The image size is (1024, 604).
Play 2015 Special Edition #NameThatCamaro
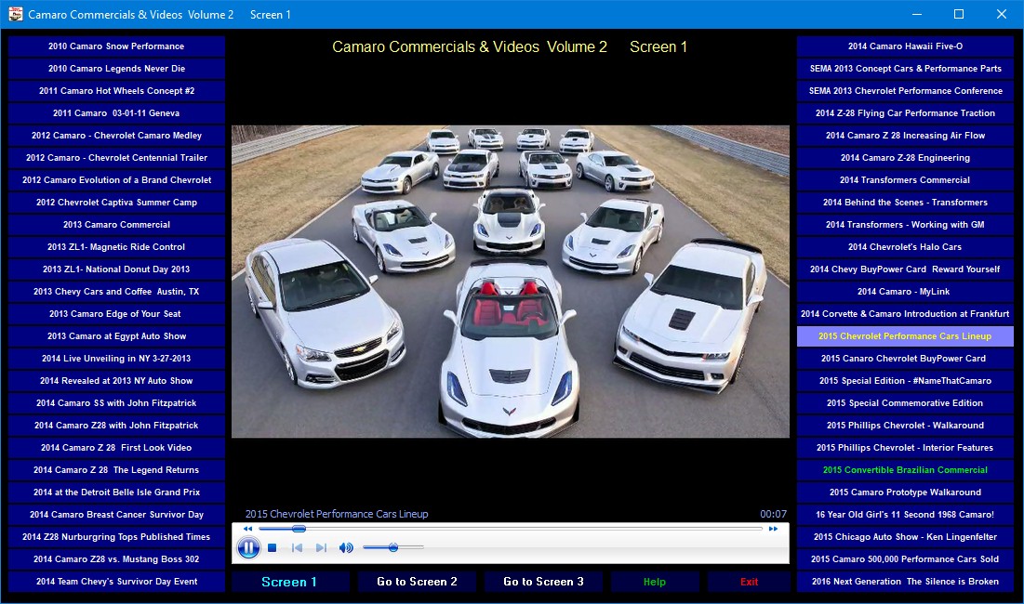point(905,381)
